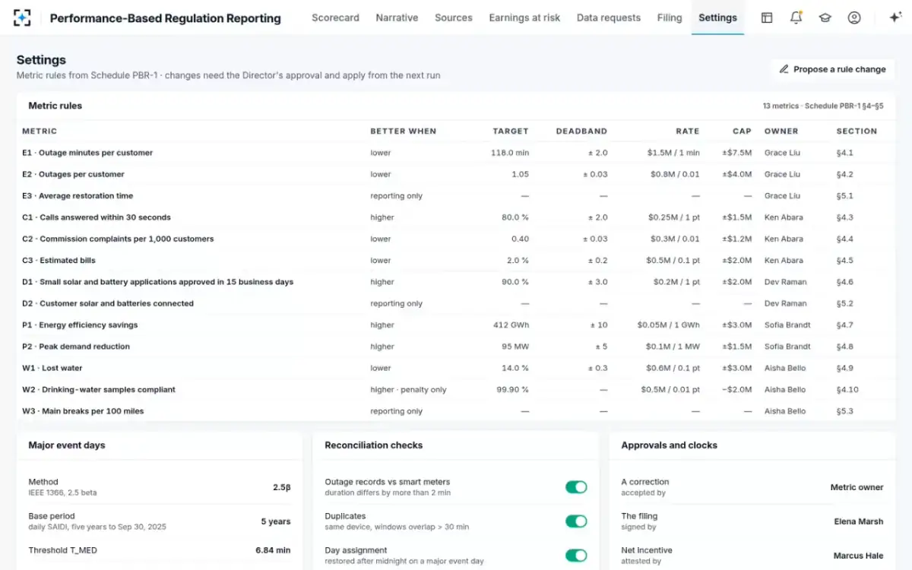Click the §4.10 section reference
This screenshot has height=570, width=912.
847,389
